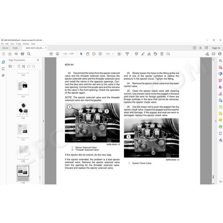Image resolution: width=223 pixels, height=223 pixels.
Task: Collapse the left navigation pane arrow
Action: (x=43, y=121)
